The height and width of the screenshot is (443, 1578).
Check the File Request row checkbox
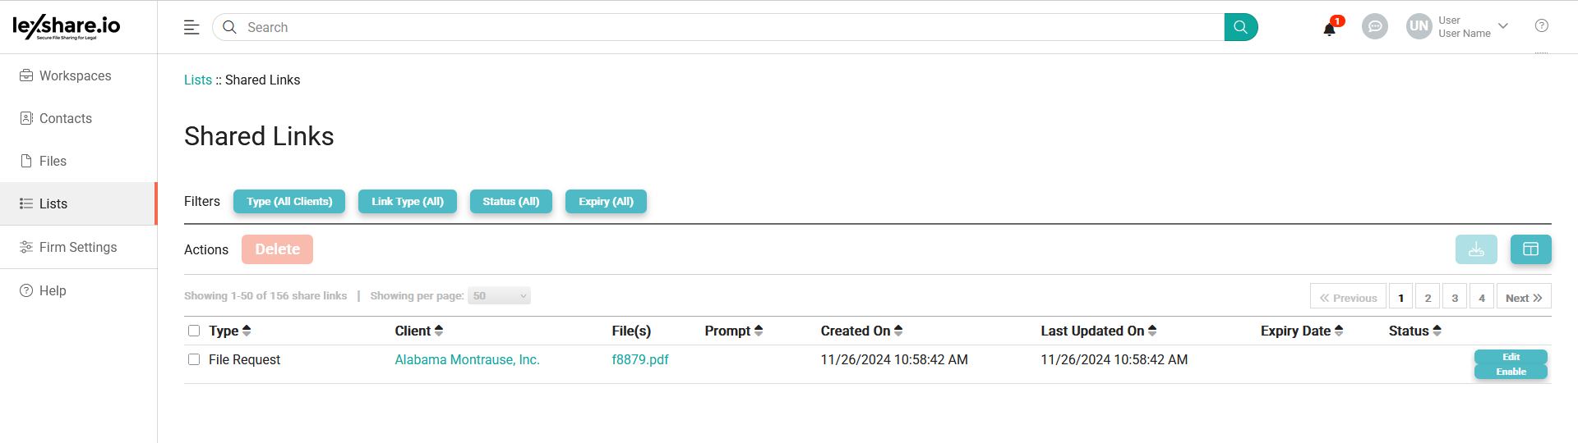point(194,359)
